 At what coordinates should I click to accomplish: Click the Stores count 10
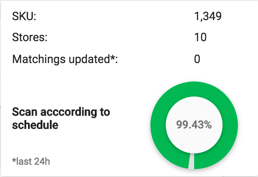200,37
